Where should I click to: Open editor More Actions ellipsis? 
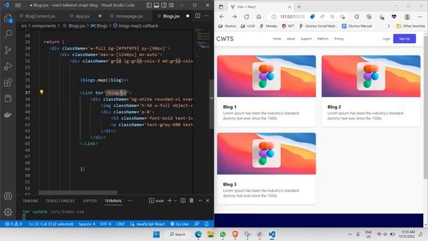click(x=207, y=16)
